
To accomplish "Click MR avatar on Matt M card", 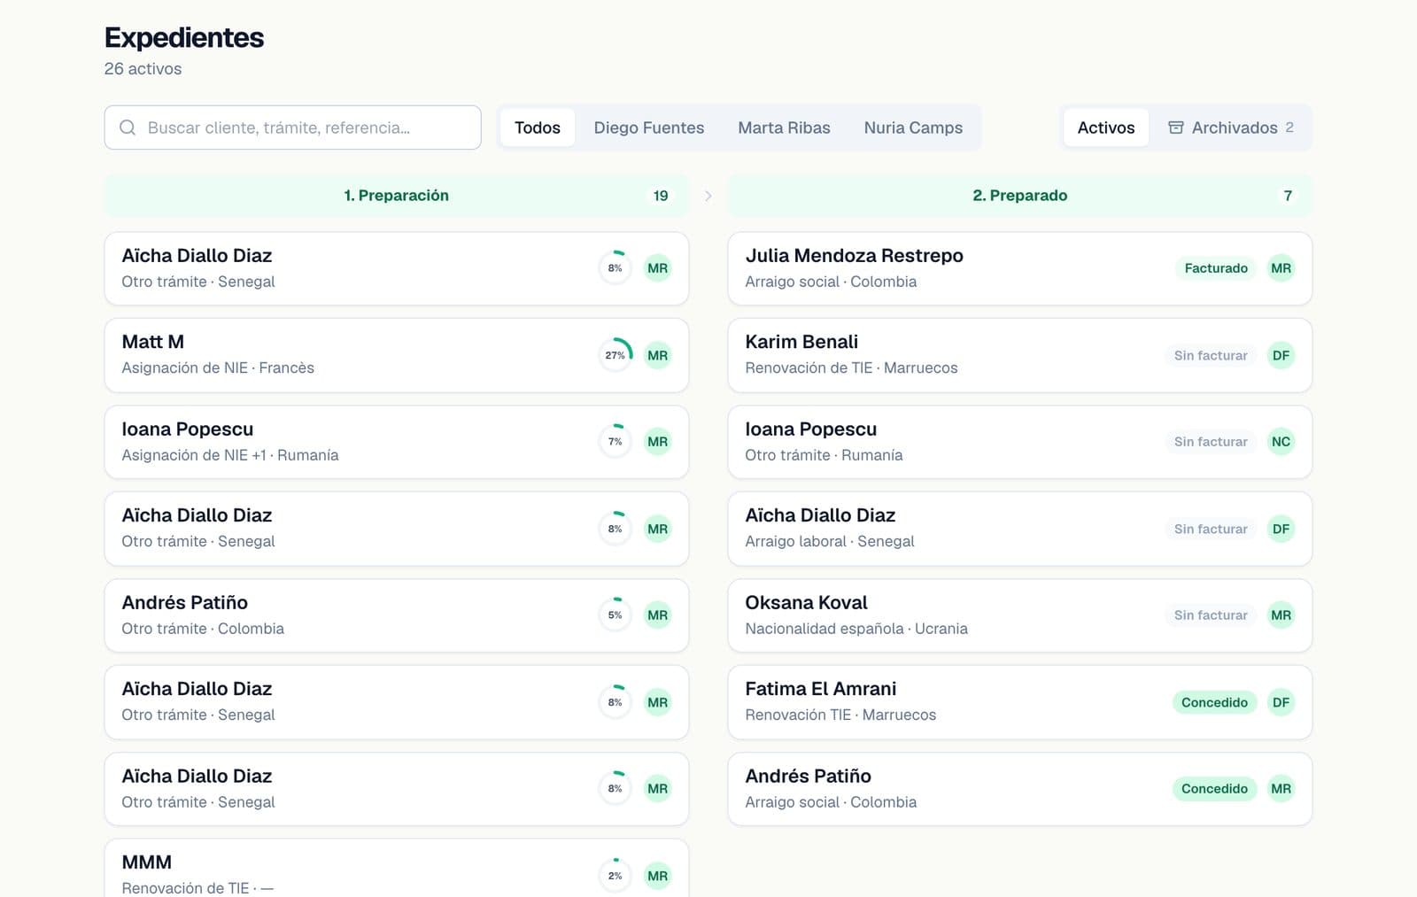I will pyautogui.click(x=657, y=355).
